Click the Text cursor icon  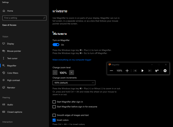(x=4, y=58)
